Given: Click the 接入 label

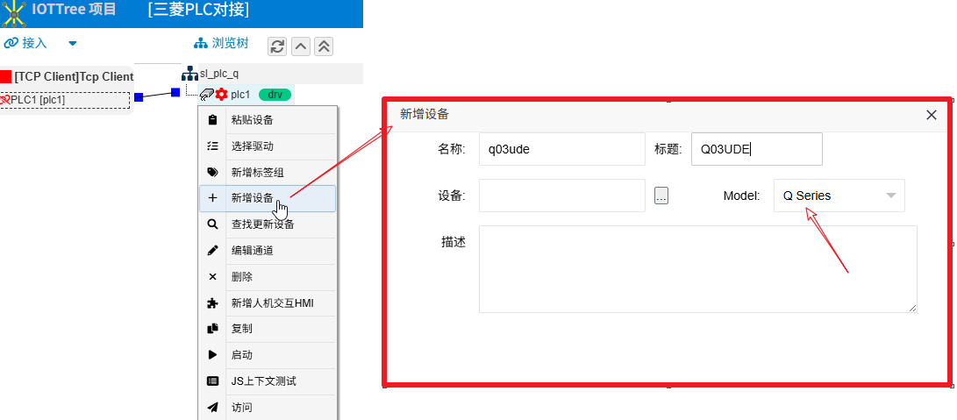Looking at the screenshot, I should coord(34,43).
